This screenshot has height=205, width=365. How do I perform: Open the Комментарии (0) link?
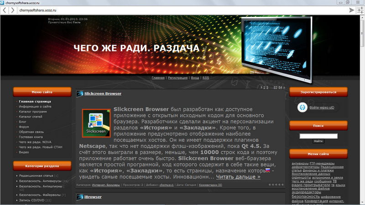pyautogui.click(x=210, y=185)
